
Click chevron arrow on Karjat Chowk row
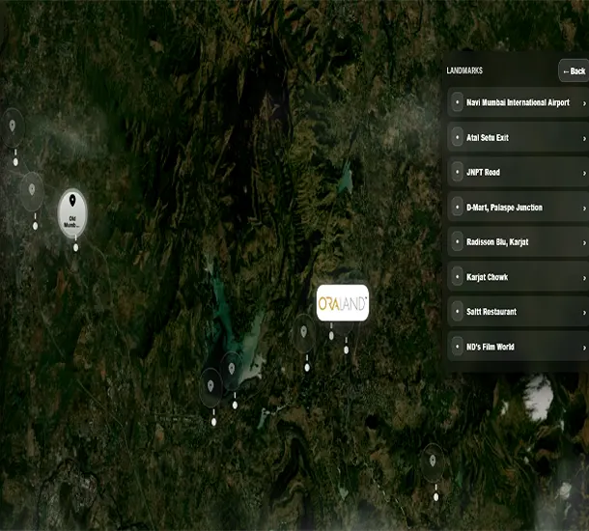pos(584,278)
